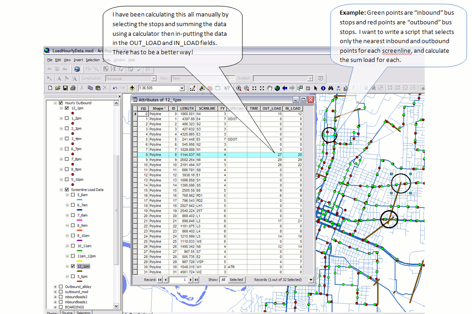The image size is (472, 314).
Task: Collapse the Screenline Load Data group
Action: (x=61, y=190)
